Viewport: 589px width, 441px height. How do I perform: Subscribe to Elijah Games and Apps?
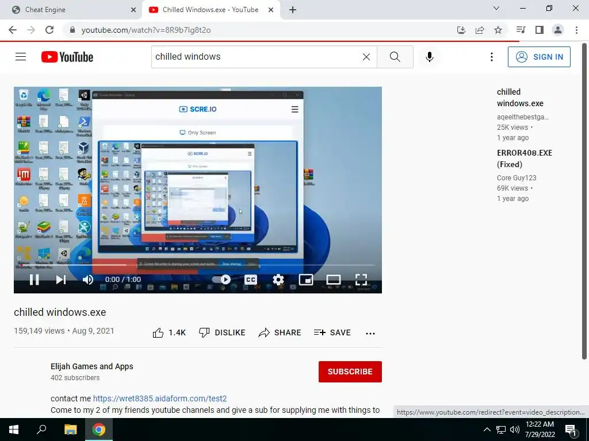coord(350,372)
